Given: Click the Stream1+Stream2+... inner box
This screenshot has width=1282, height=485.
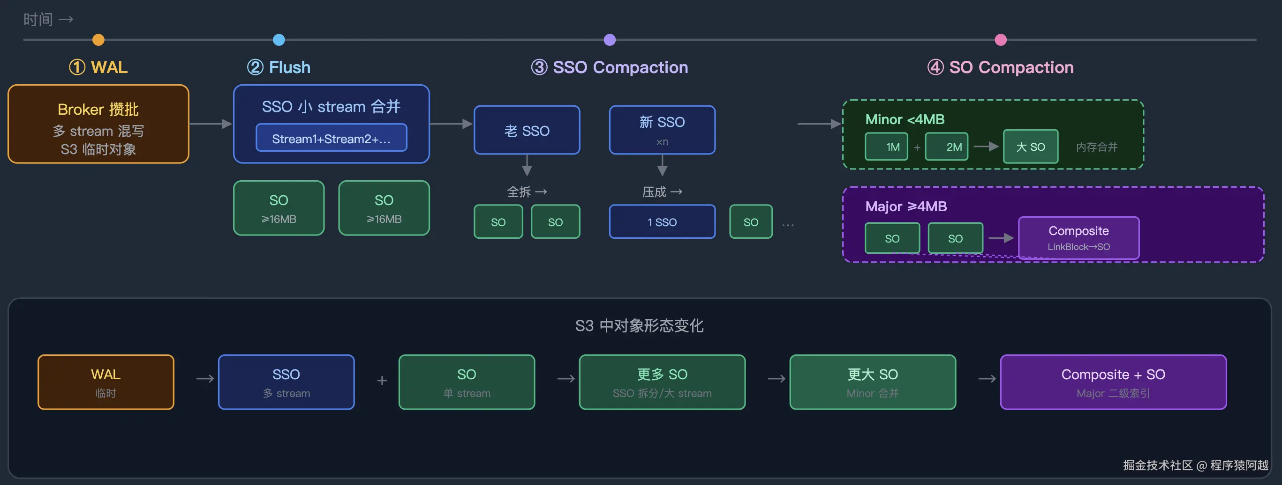Looking at the screenshot, I should [x=332, y=138].
